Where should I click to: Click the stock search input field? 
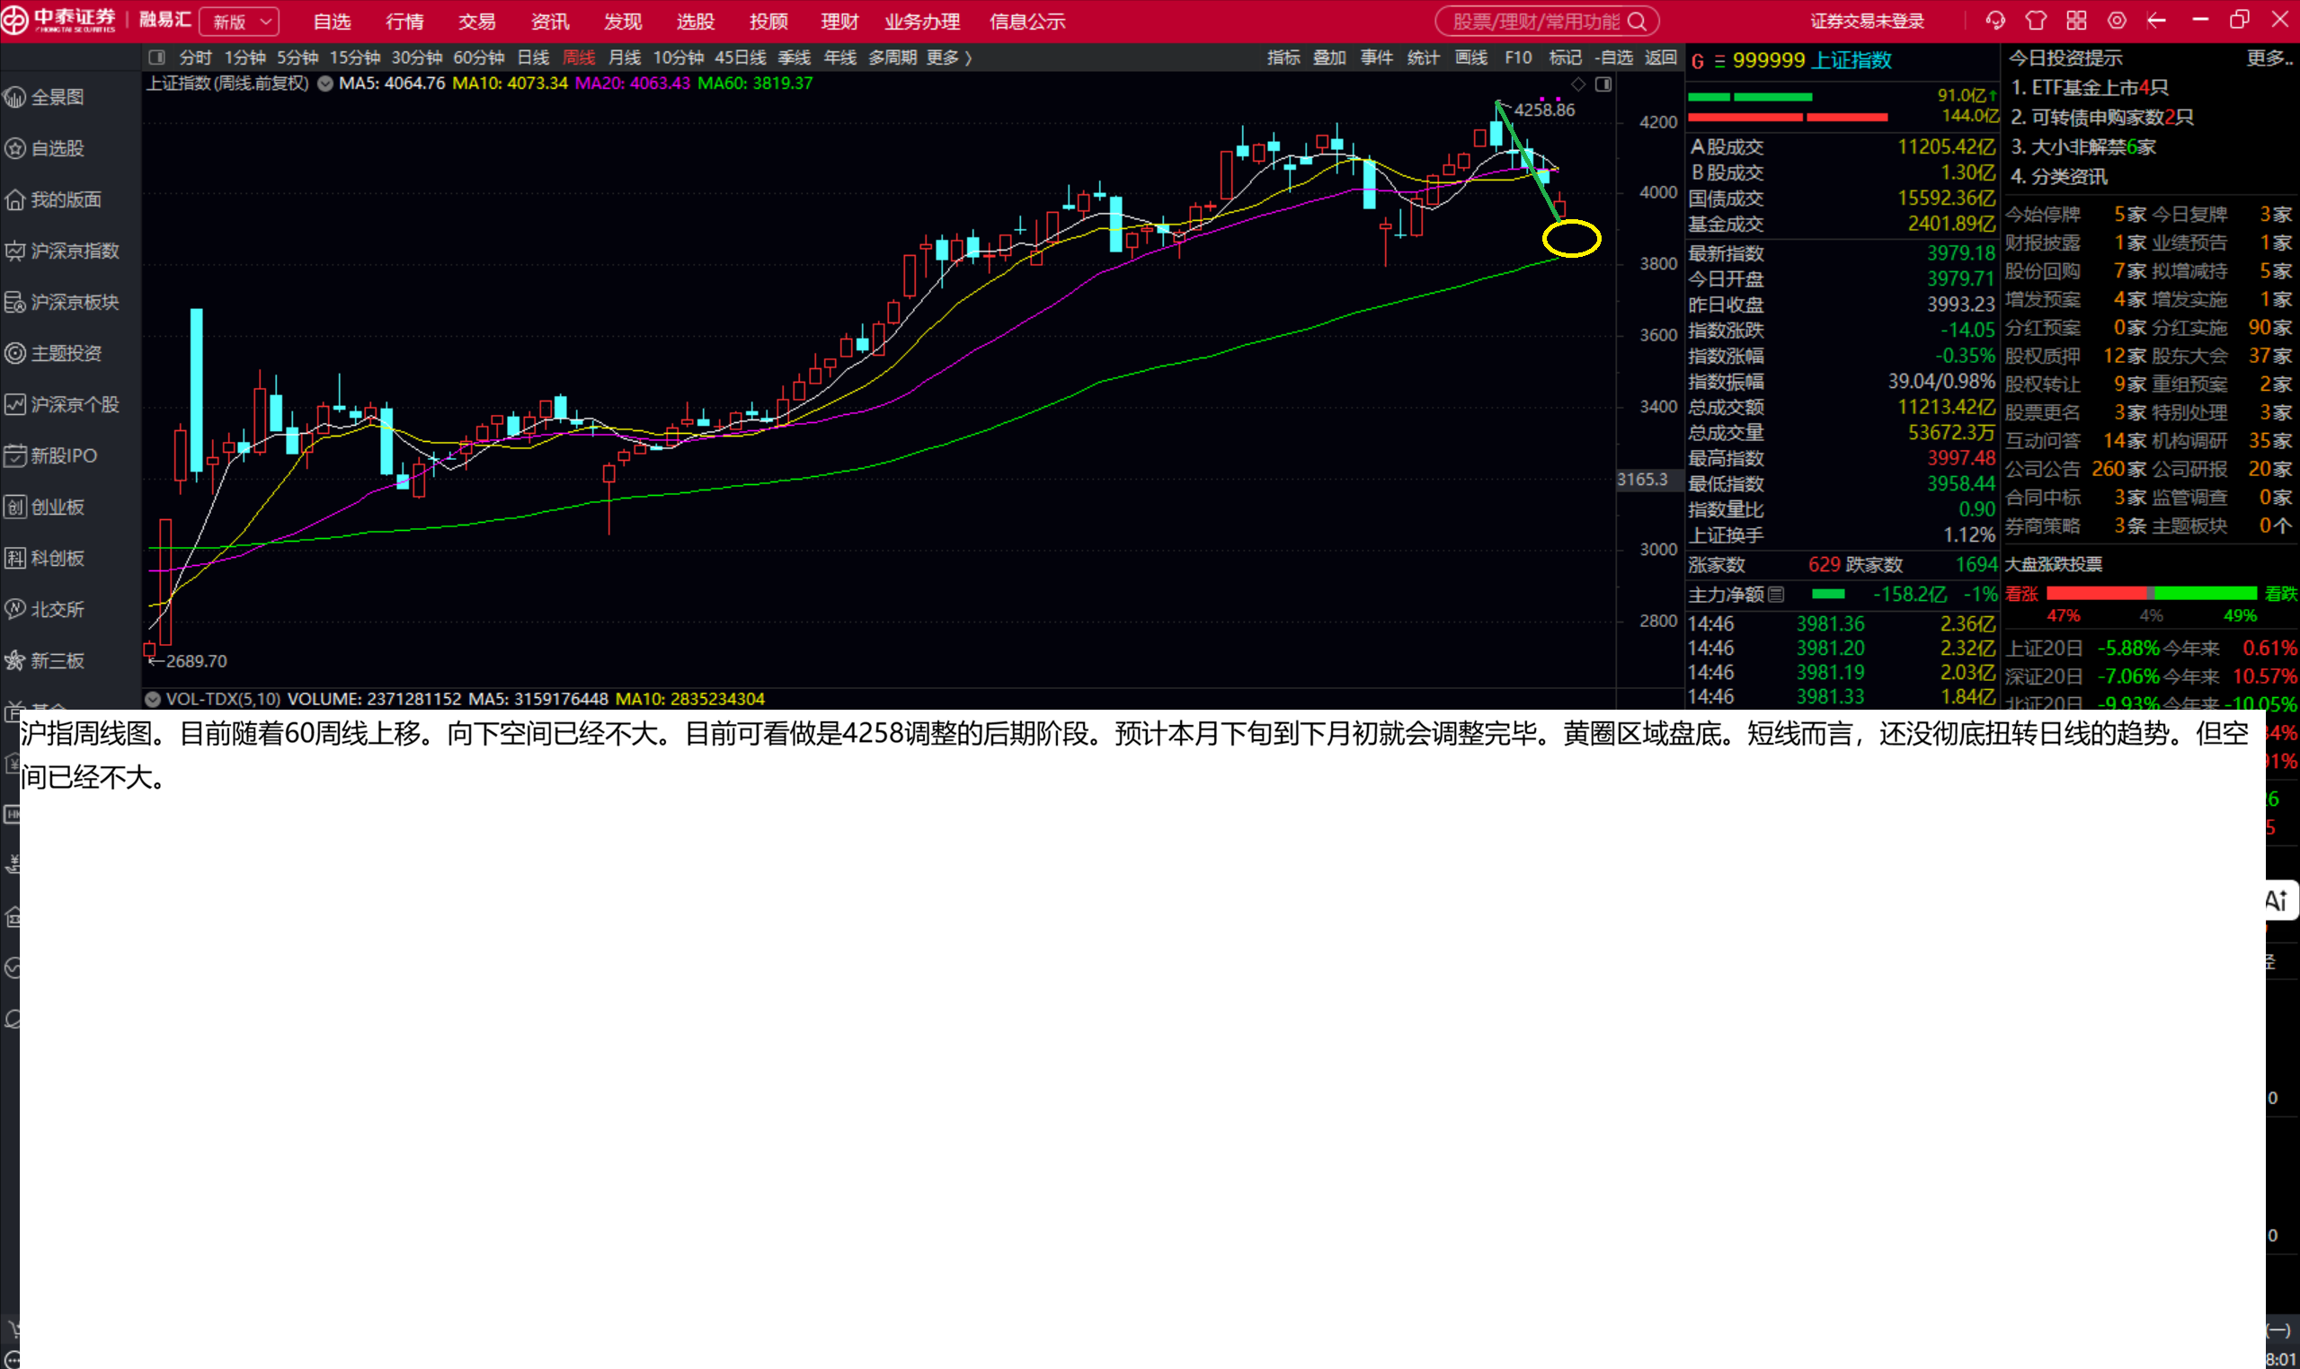coord(1538,22)
